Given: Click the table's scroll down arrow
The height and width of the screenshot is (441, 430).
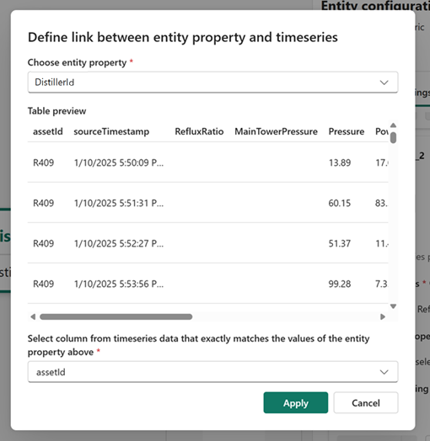Looking at the screenshot, I should [x=394, y=306].
